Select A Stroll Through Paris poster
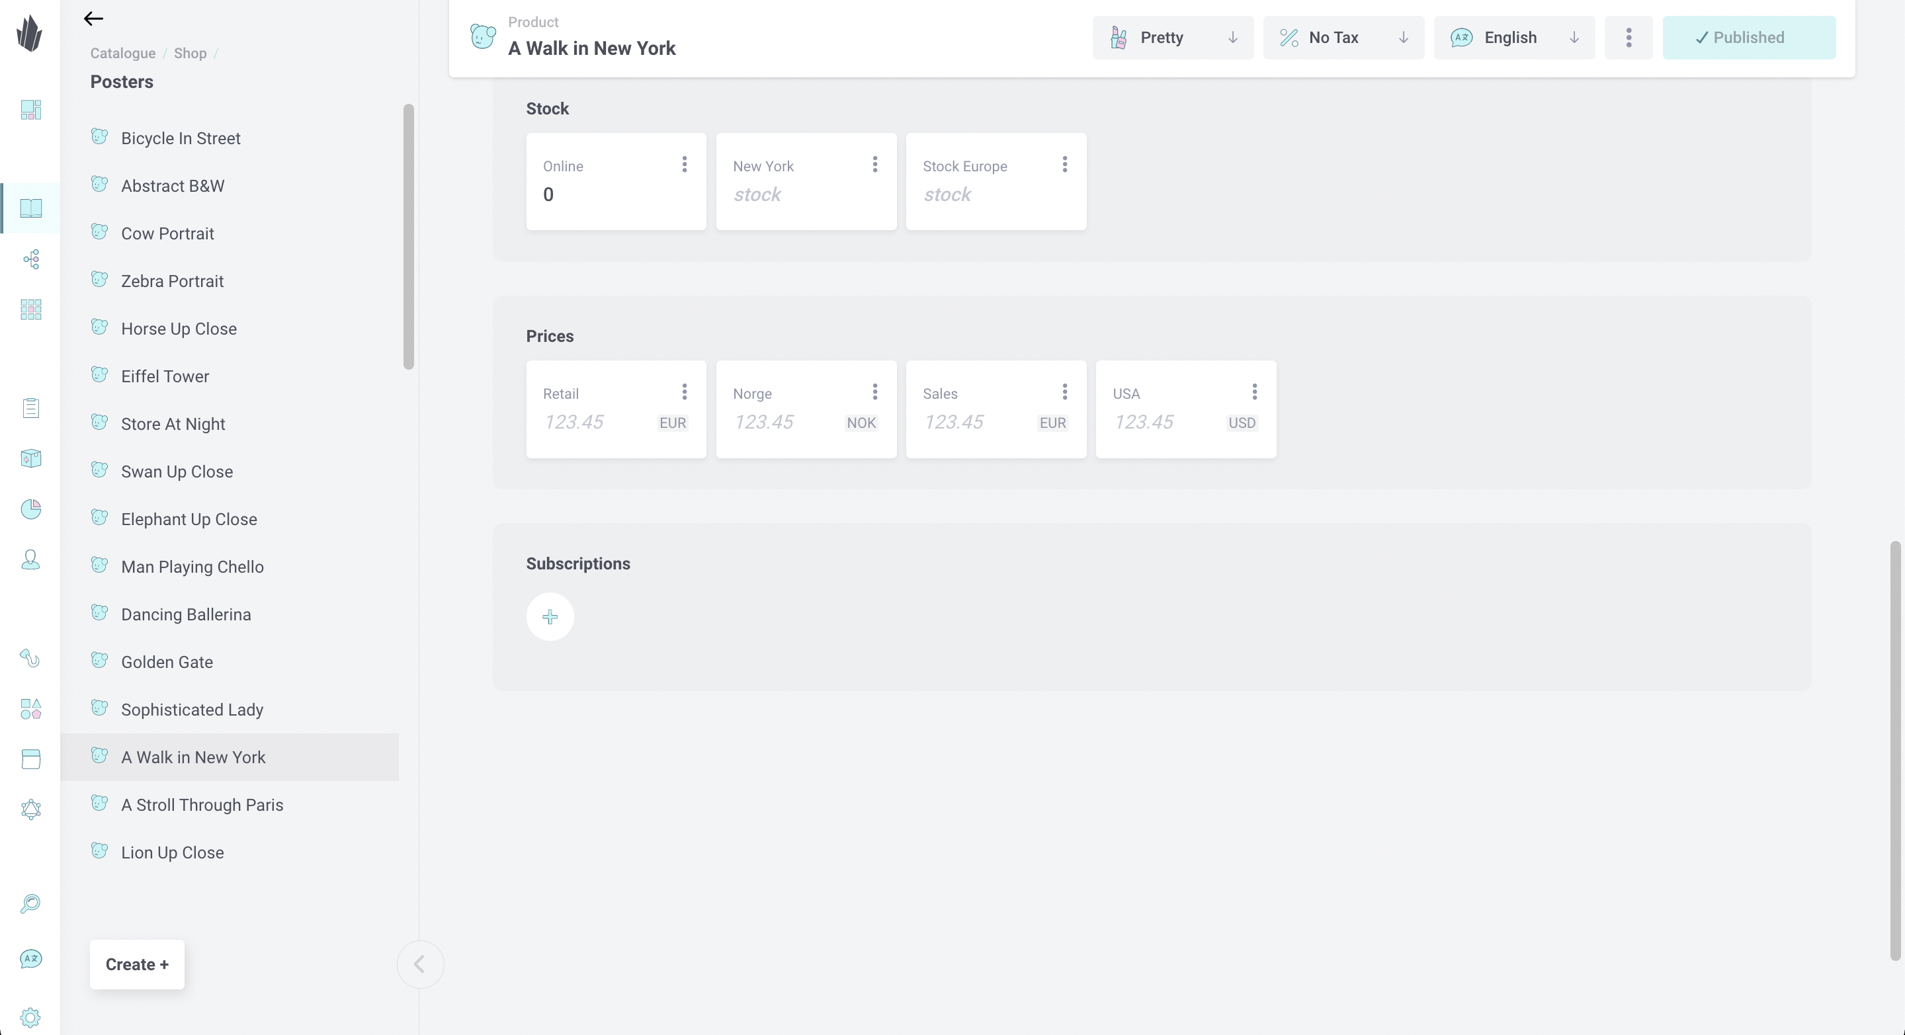Viewport: 1905px width, 1035px height. click(x=230, y=804)
